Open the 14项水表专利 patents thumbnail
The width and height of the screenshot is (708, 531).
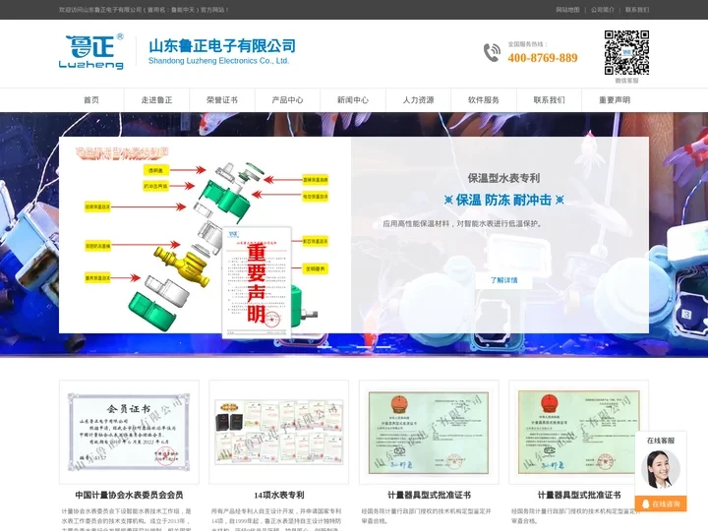pos(279,432)
